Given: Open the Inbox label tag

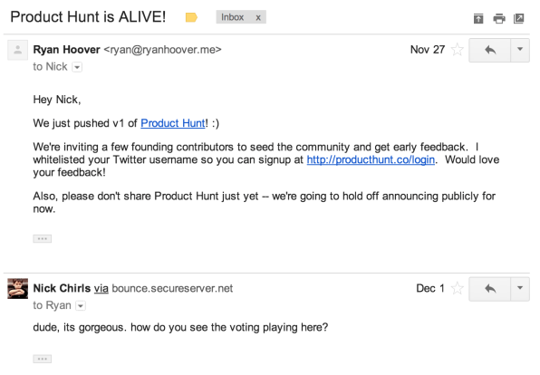Looking at the screenshot, I should pyautogui.click(x=233, y=17).
